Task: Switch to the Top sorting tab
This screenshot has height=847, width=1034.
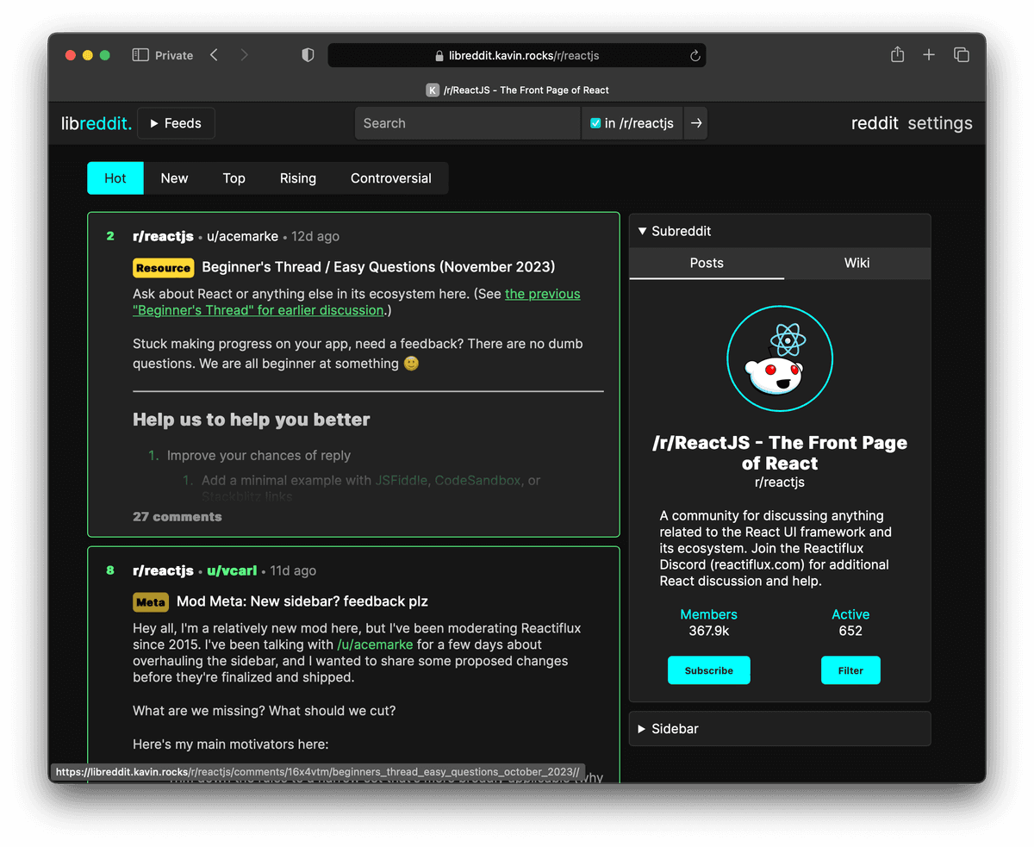Action: pyautogui.click(x=234, y=178)
